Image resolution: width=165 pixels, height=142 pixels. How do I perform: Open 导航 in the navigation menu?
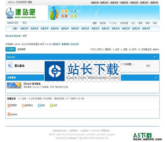pos(155,23)
